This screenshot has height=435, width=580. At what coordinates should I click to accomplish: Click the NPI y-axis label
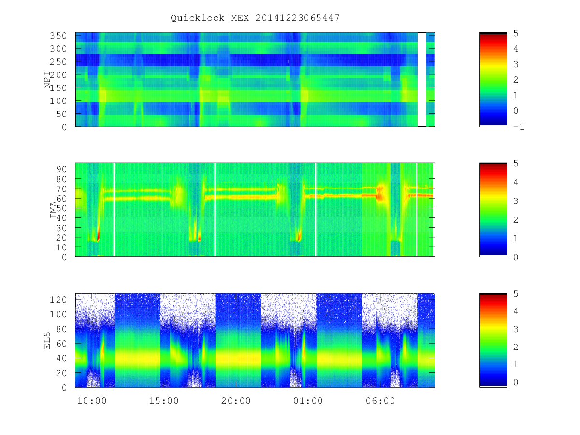click(47, 80)
